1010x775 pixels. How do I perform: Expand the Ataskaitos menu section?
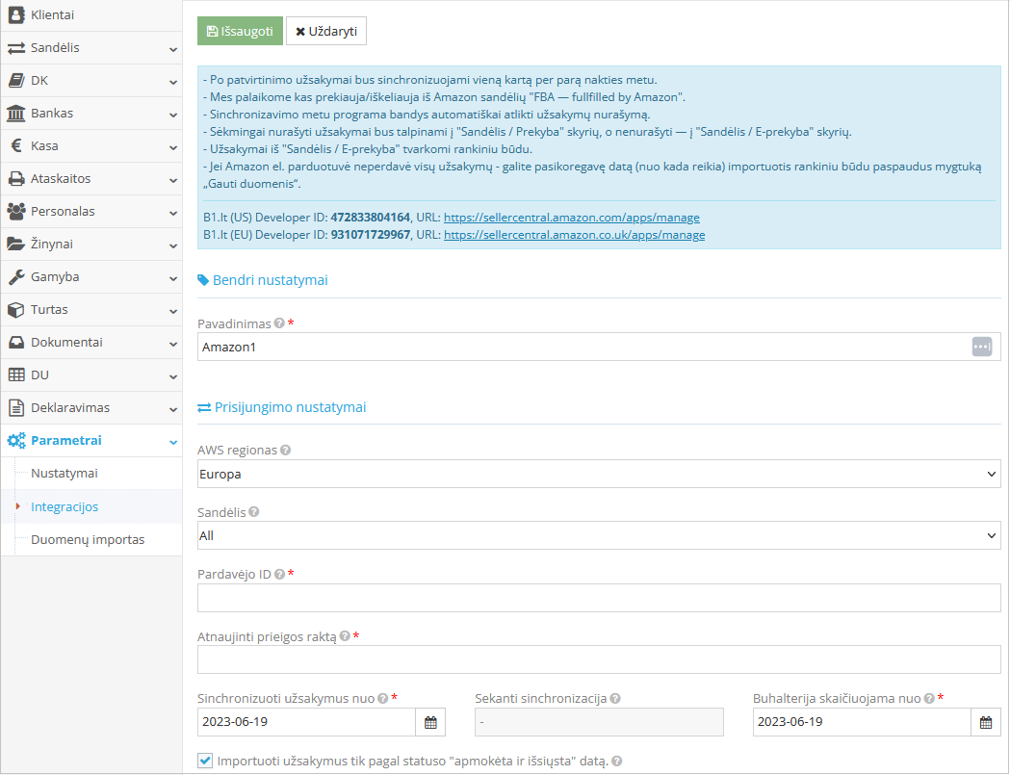91,179
